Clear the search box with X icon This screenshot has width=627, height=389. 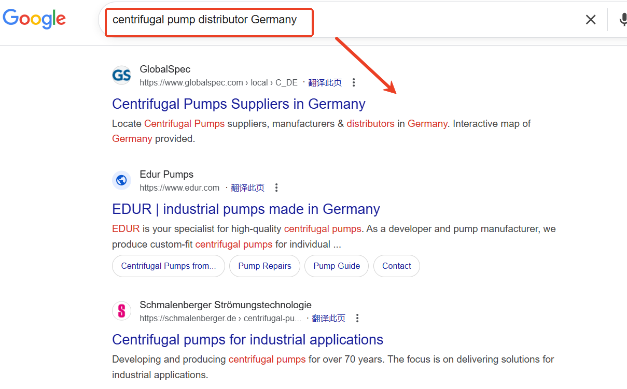pyautogui.click(x=590, y=20)
